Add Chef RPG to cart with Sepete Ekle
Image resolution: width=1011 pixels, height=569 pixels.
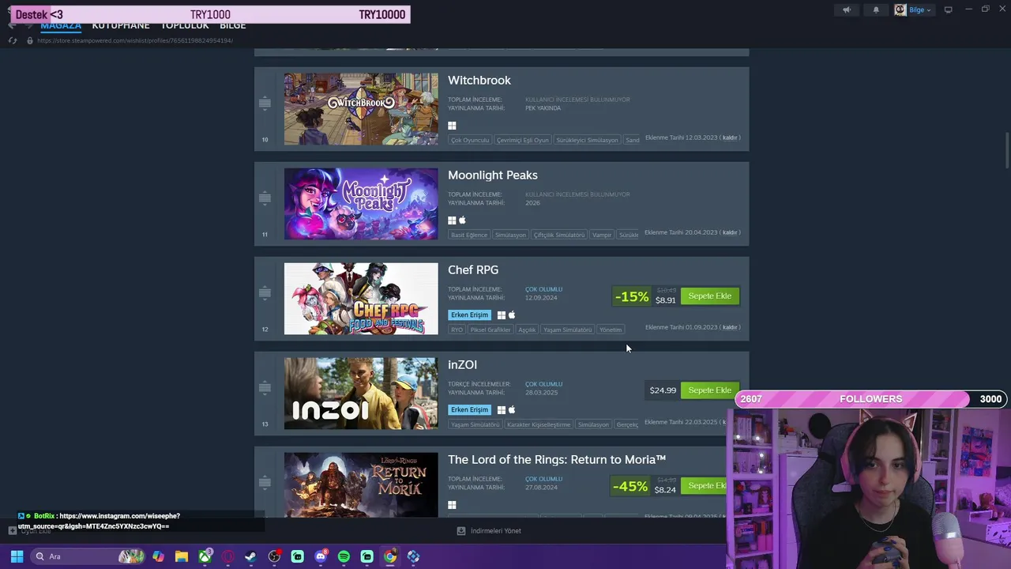(x=710, y=296)
